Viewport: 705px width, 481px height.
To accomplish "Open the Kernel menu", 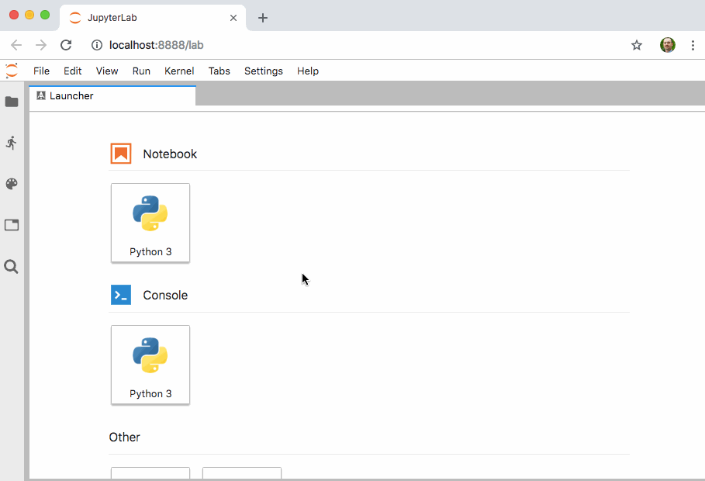I will [179, 71].
